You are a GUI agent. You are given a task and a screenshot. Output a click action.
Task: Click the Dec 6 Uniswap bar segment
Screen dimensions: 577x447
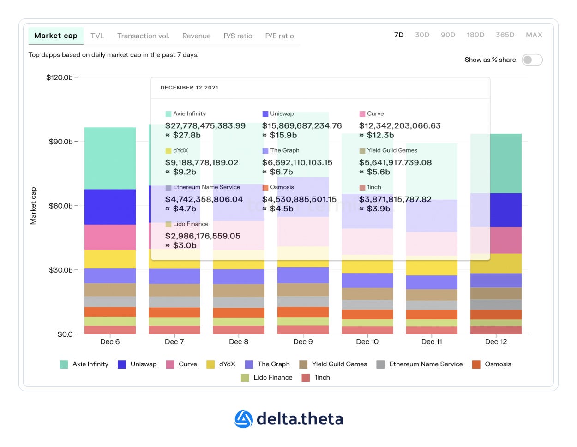[110, 207]
